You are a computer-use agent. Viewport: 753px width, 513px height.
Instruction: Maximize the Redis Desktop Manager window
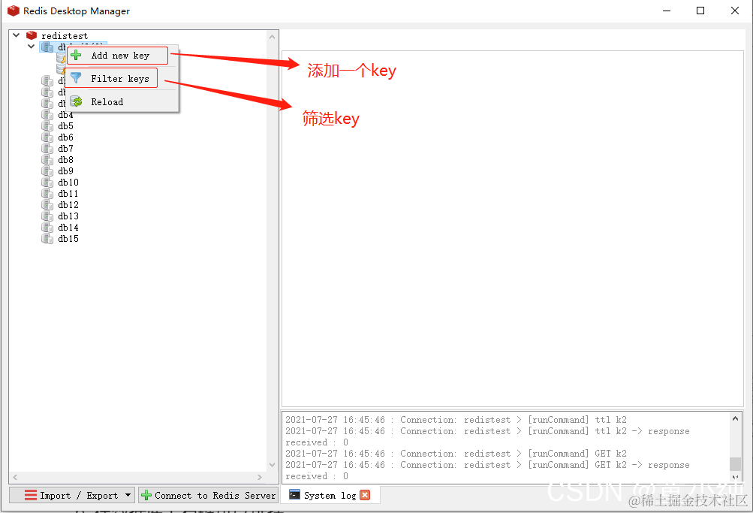pos(700,11)
